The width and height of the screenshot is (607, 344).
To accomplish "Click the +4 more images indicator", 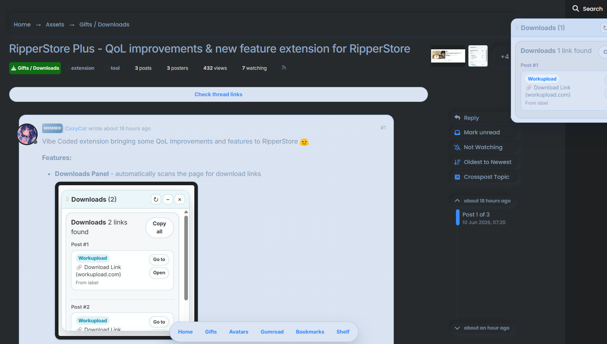I will tap(505, 57).
